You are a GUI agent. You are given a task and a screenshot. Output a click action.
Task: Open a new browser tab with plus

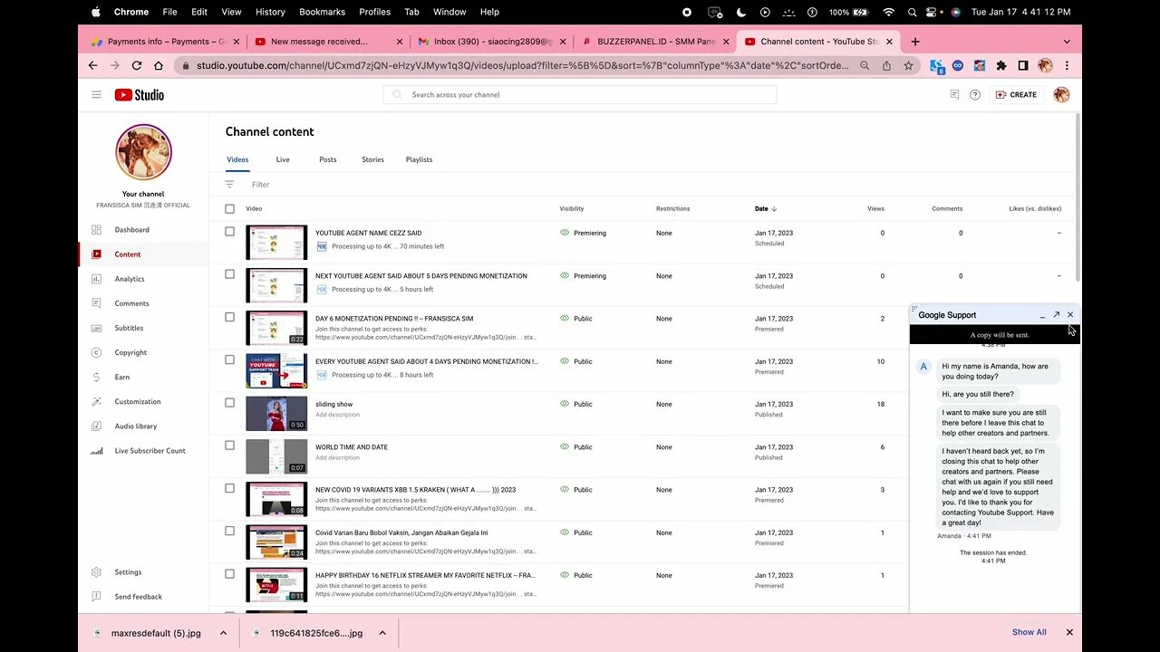tap(915, 41)
